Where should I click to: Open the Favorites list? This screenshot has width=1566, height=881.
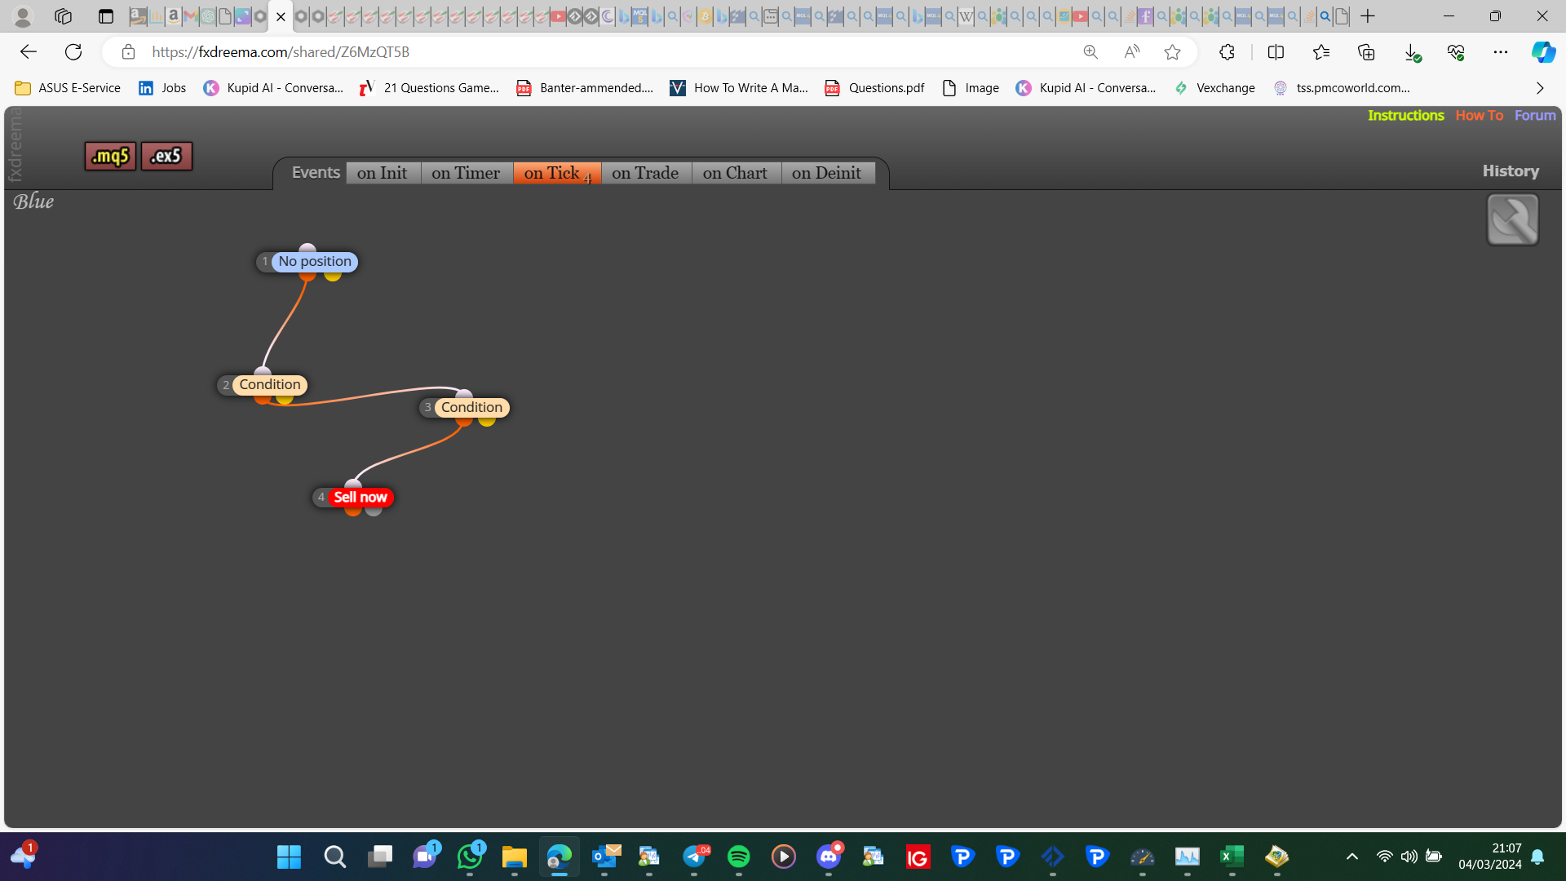pos(1321,52)
